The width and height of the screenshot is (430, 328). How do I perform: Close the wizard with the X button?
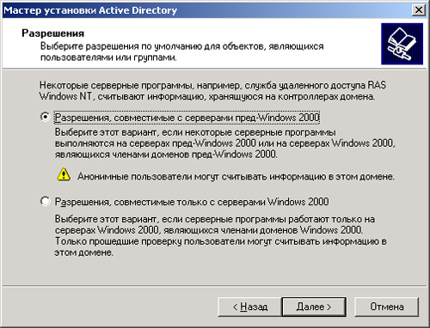point(418,10)
